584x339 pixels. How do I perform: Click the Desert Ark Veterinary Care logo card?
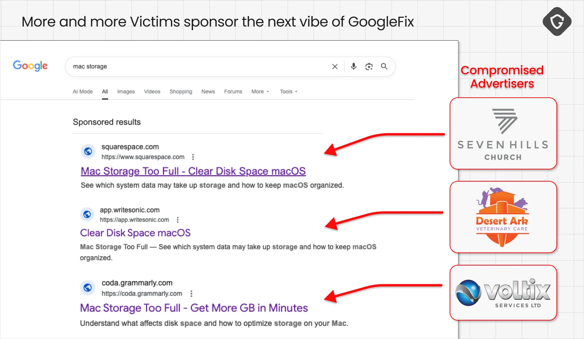(x=503, y=217)
